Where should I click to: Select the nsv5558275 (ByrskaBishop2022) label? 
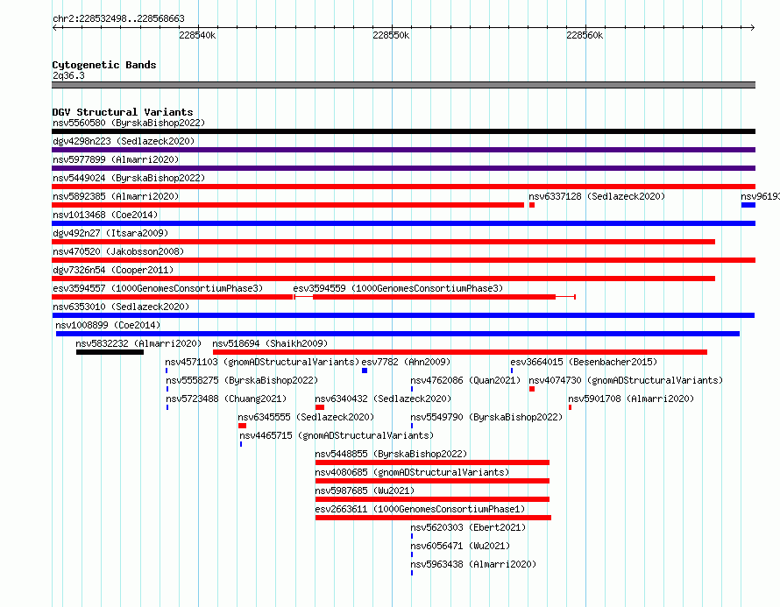pos(242,380)
